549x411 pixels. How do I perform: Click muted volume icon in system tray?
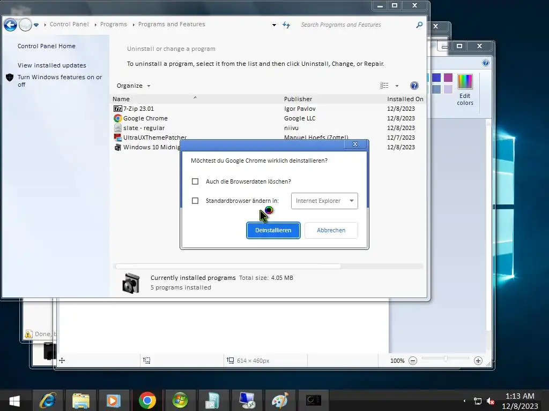click(x=491, y=401)
